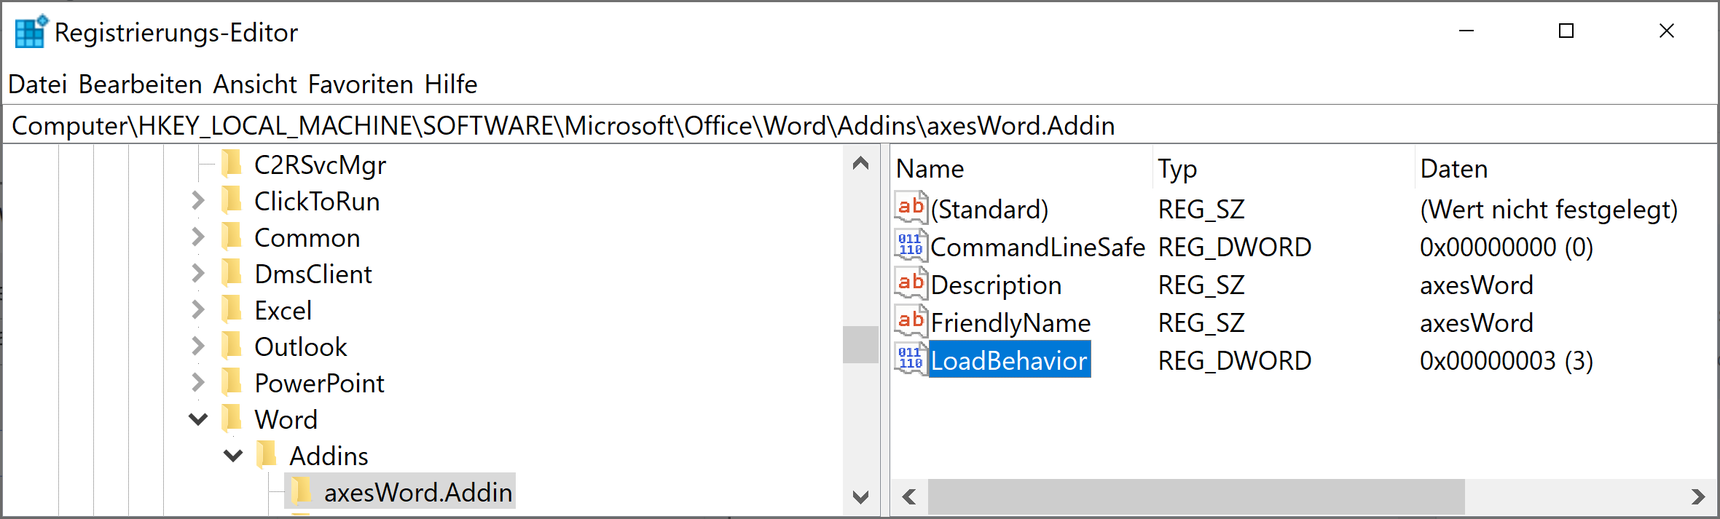Select the Excel tree key
Image resolution: width=1720 pixels, height=519 pixels.
point(283,311)
